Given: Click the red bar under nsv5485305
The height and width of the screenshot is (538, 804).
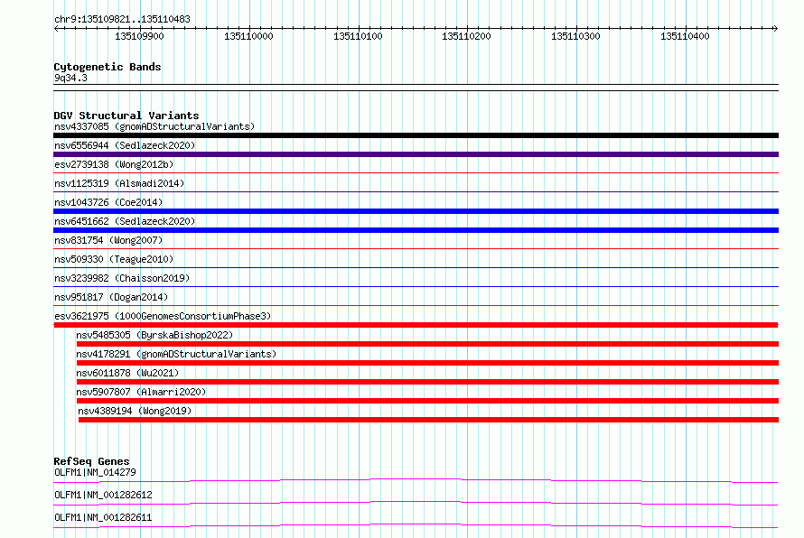Looking at the screenshot, I should tap(427, 344).
